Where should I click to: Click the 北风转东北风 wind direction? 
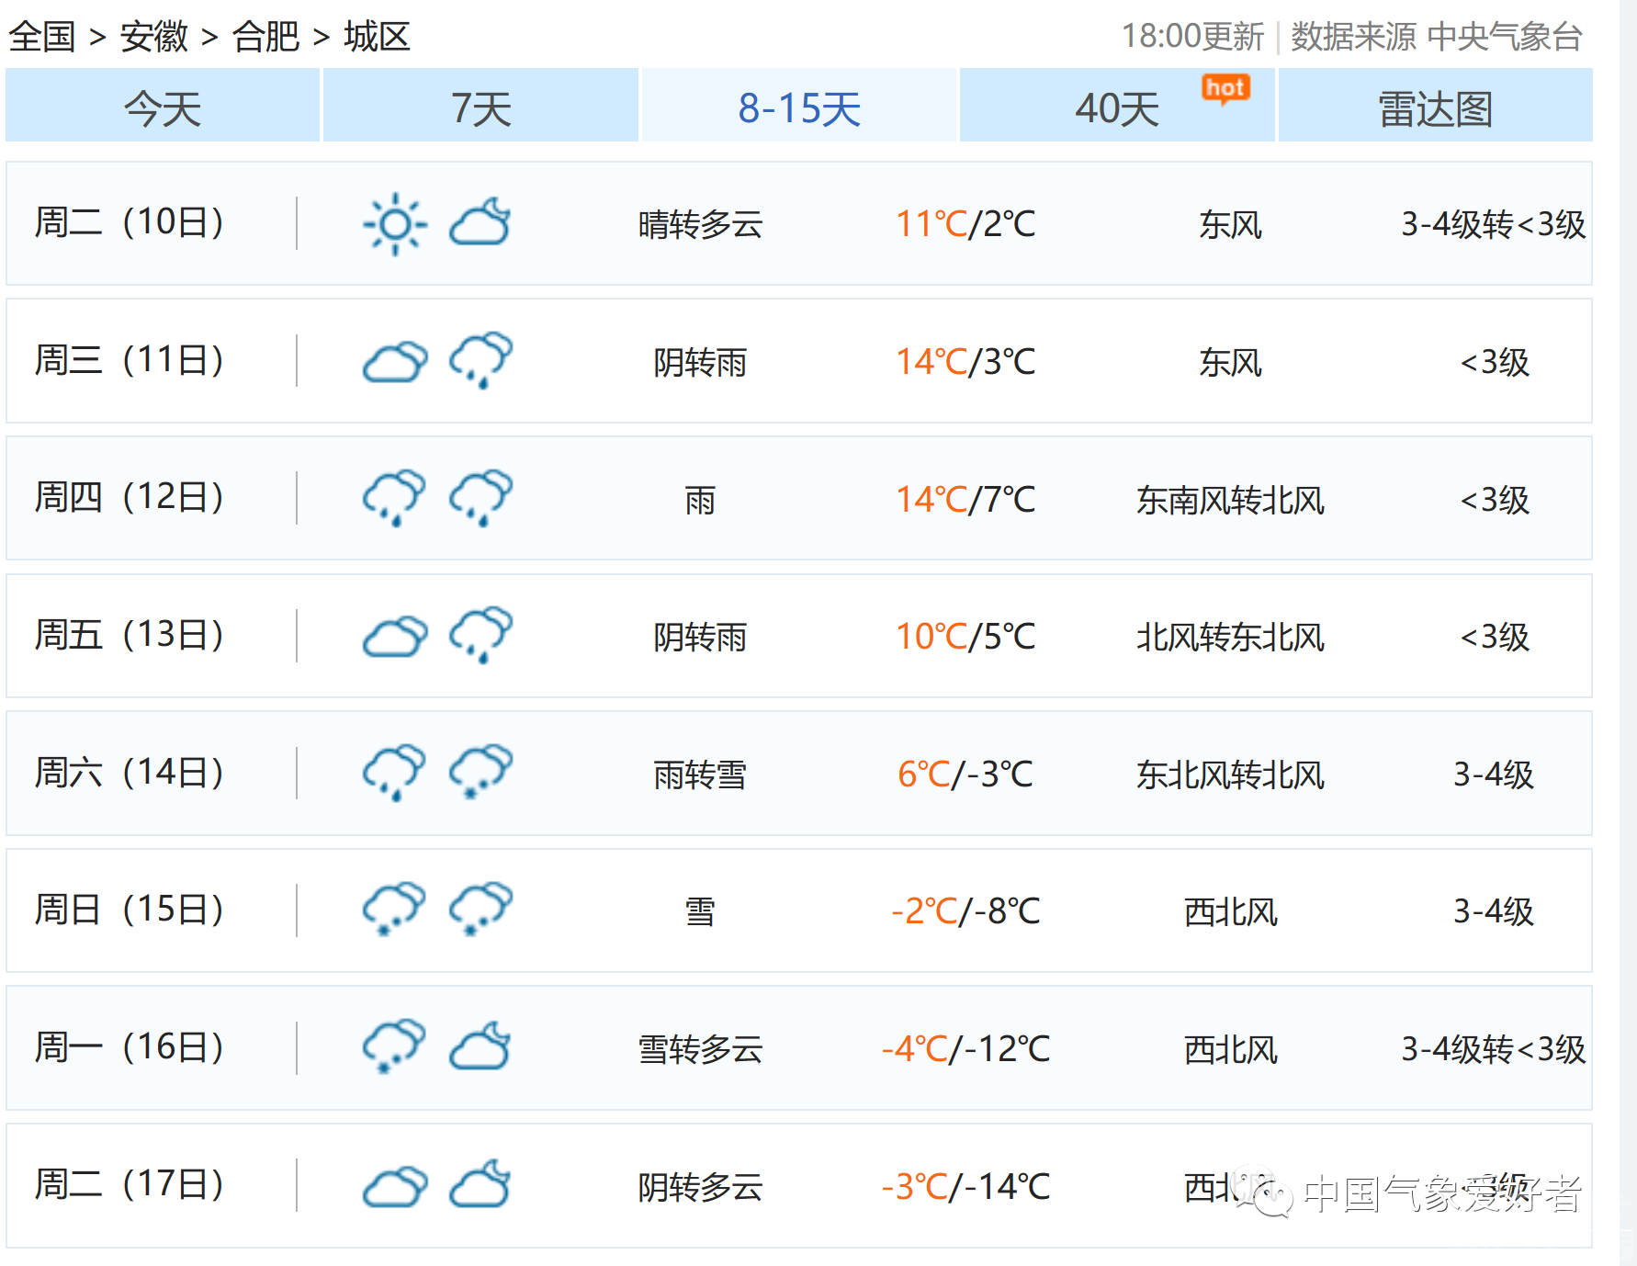click(x=1231, y=637)
